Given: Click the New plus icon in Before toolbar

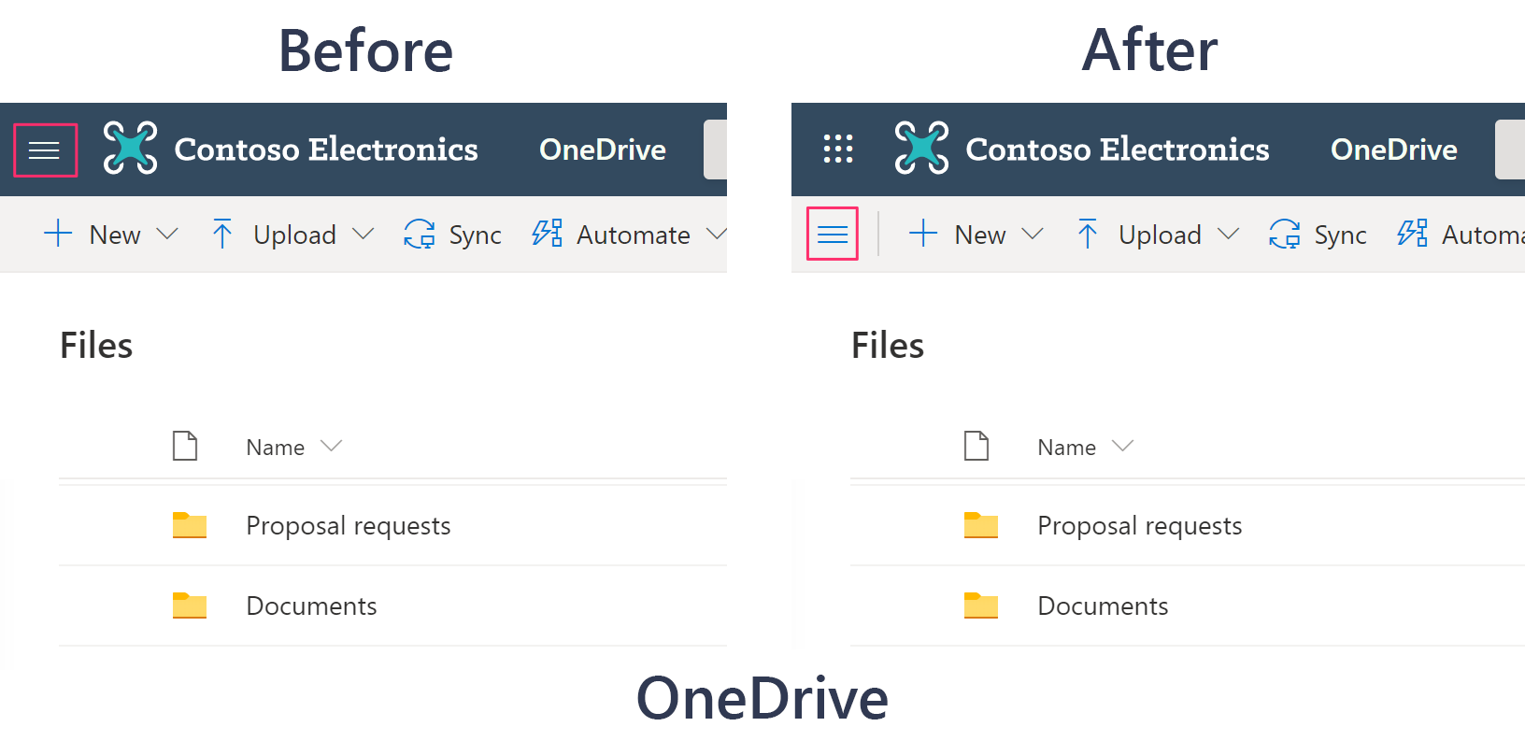Looking at the screenshot, I should 58,233.
